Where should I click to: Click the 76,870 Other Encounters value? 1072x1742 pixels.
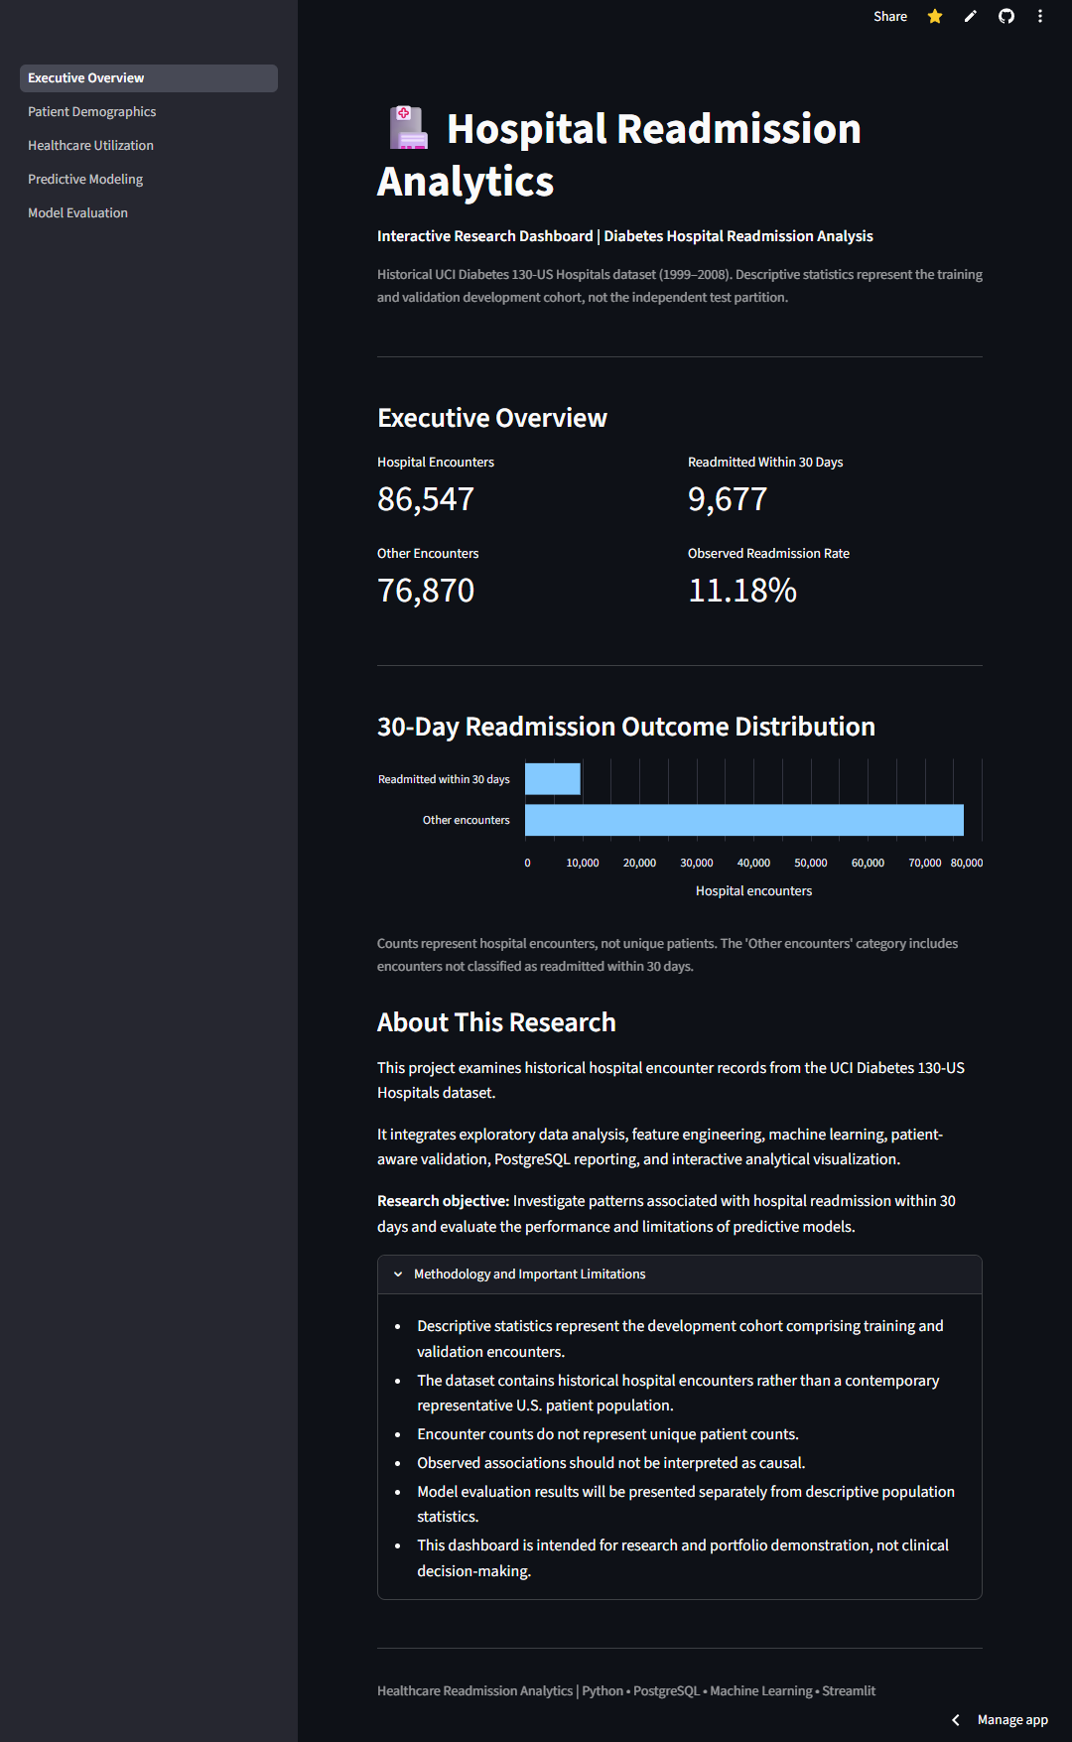pyautogui.click(x=426, y=591)
